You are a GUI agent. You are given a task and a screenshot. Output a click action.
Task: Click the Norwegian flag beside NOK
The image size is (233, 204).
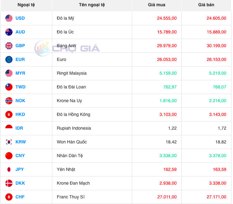pos(9,101)
